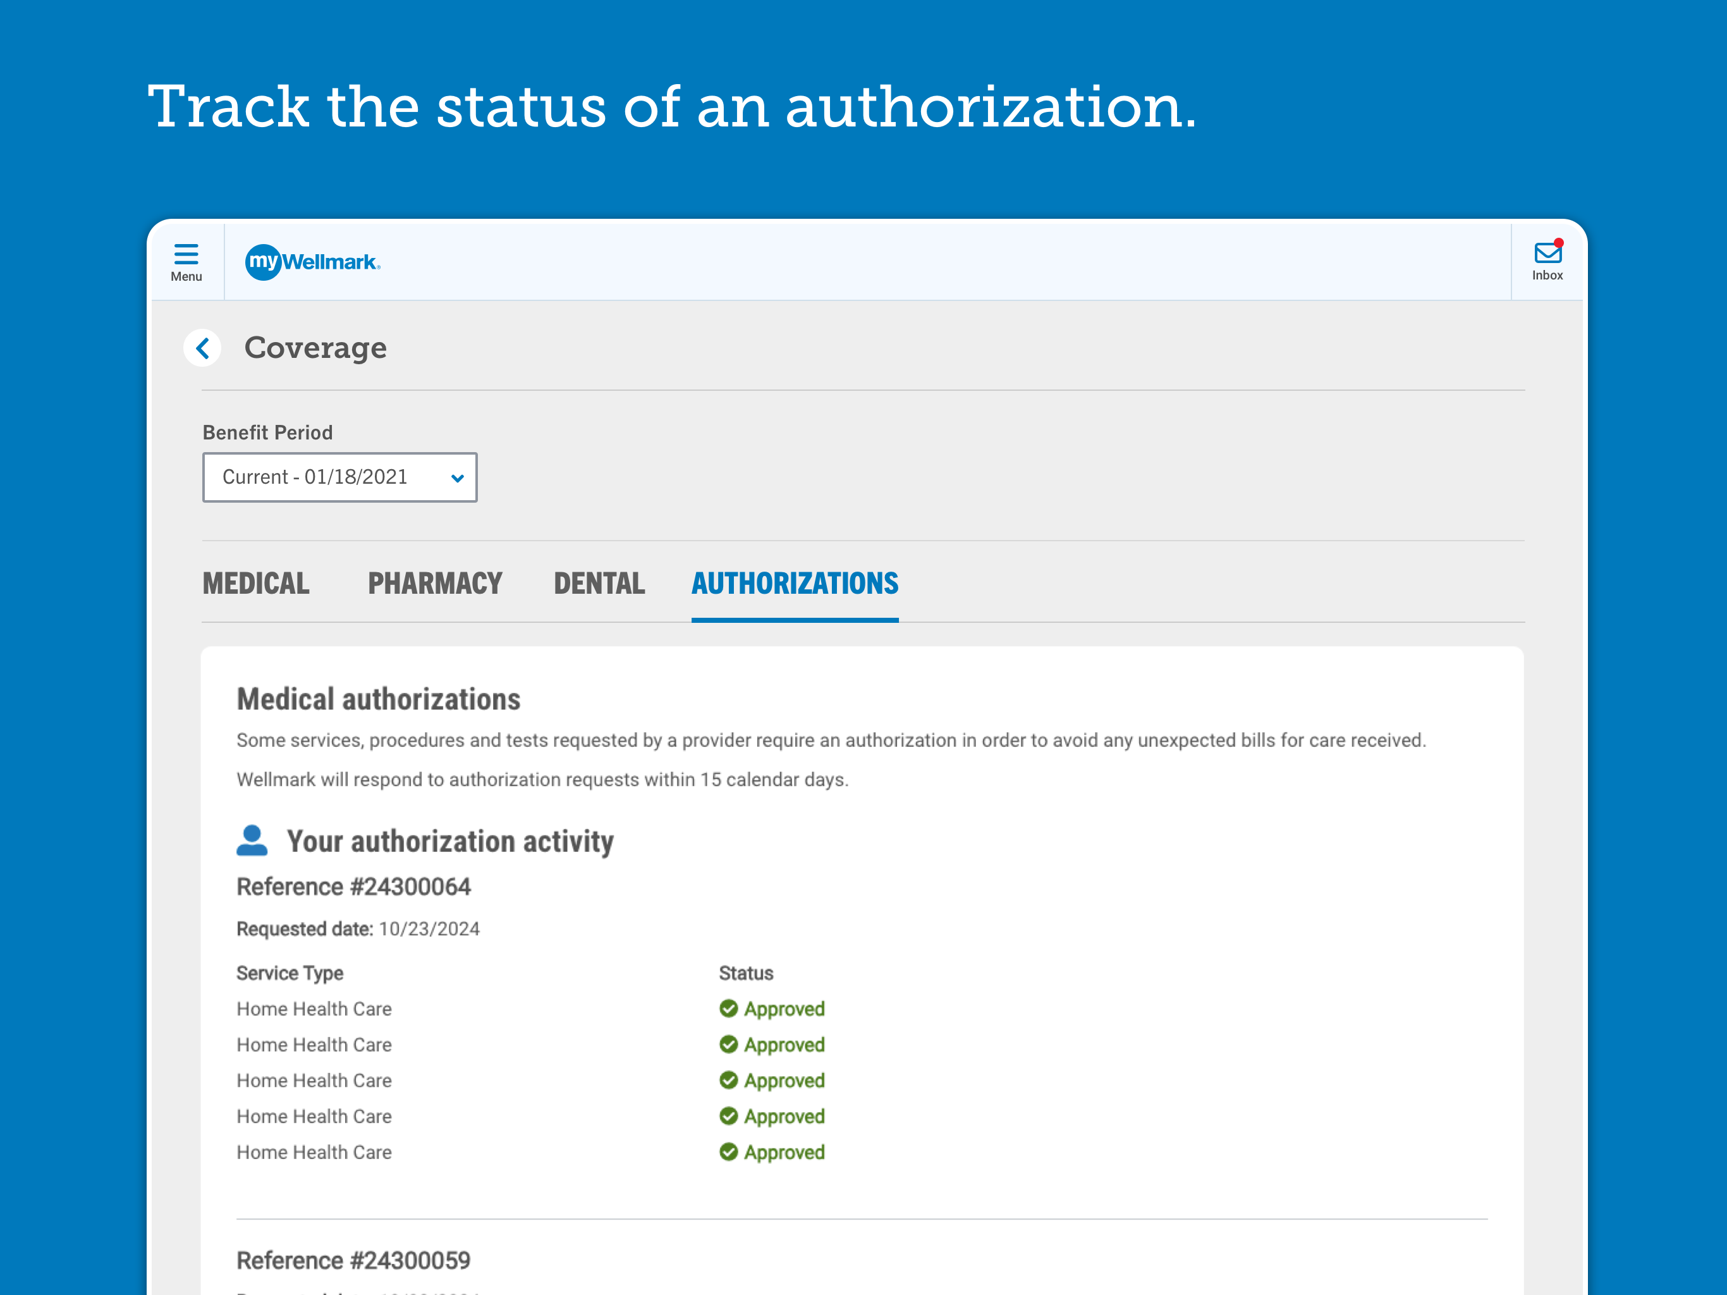Switch to the MEDICAL tab
Viewport: 1727px width, 1295px height.
pos(256,584)
